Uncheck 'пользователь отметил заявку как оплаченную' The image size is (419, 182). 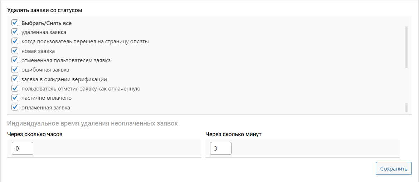click(x=15, y=88)
